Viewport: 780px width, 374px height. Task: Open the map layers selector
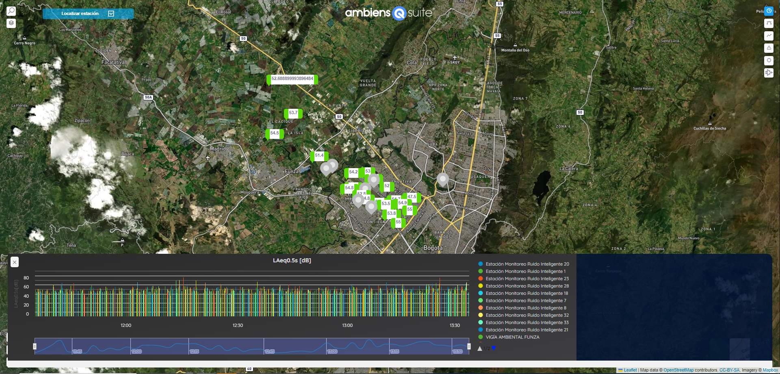pyautogui.click(x=11, y=23)
